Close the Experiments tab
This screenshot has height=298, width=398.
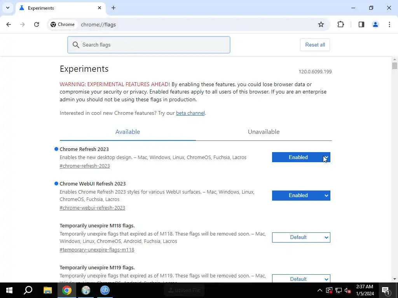click(99, 8)
